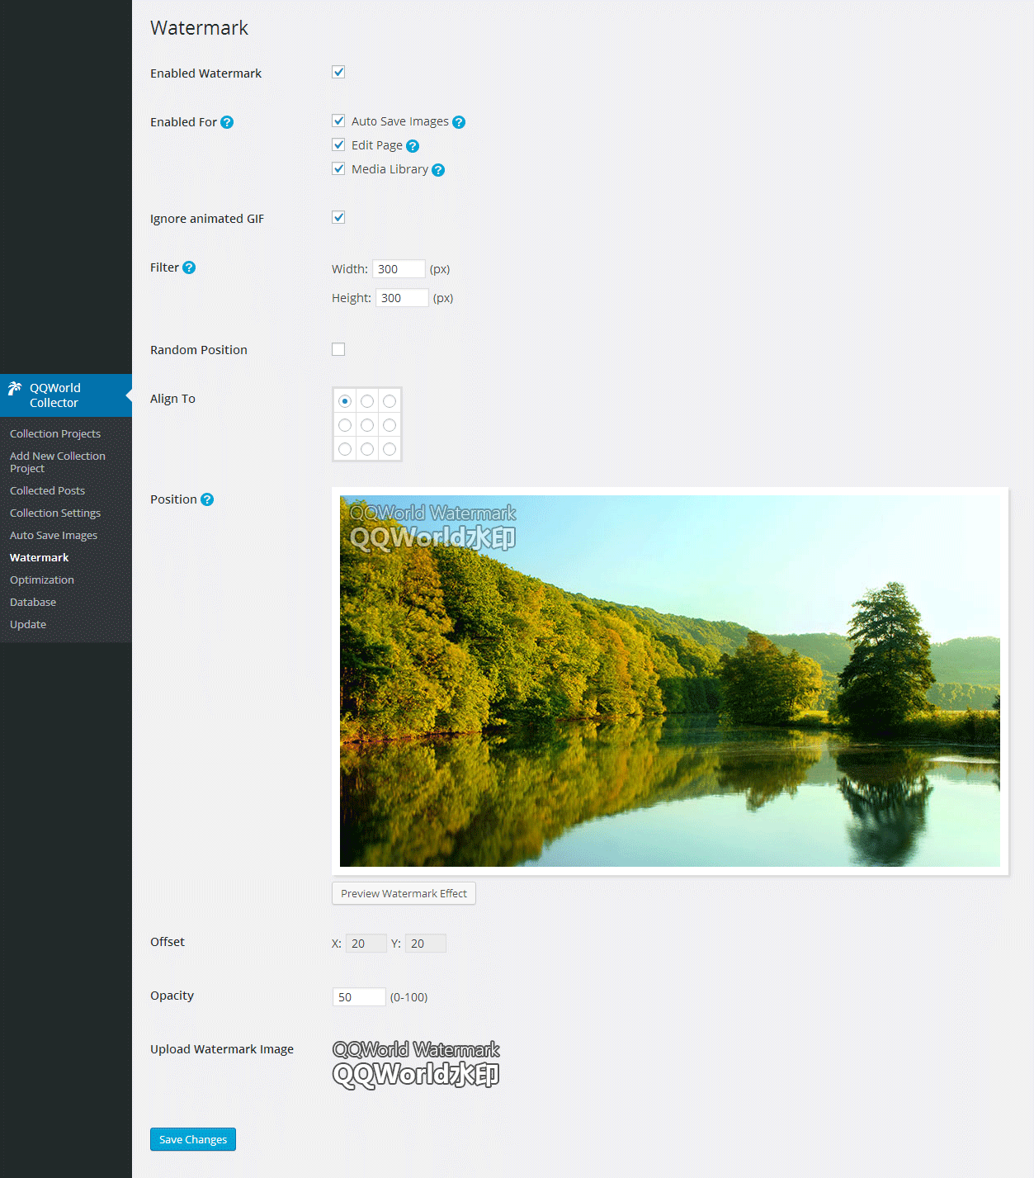Toggle the Edit Page checkbox
1034x1178 pixels.
click(338, 144)
